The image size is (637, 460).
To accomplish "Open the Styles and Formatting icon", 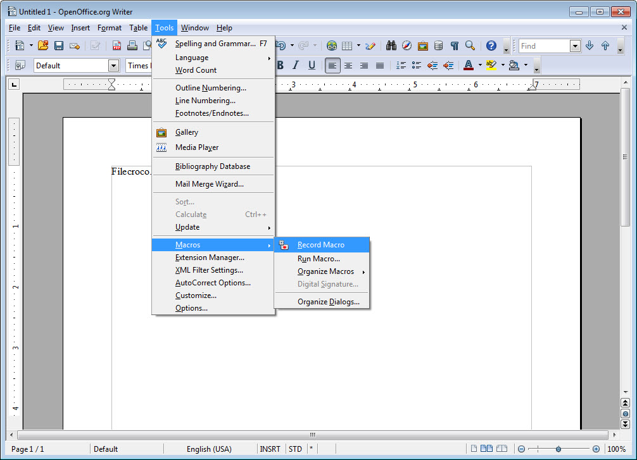I will 20,65.
